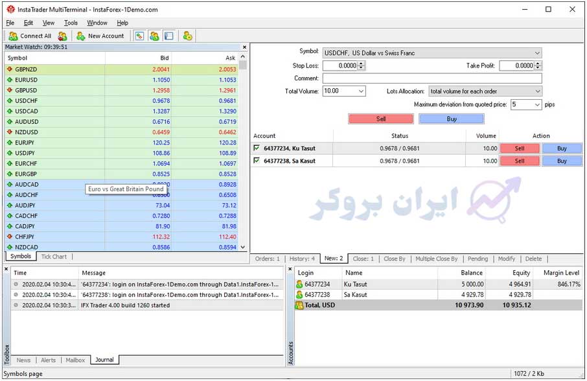
Task: Switch to the History: 4 tab
Action: 302,259
